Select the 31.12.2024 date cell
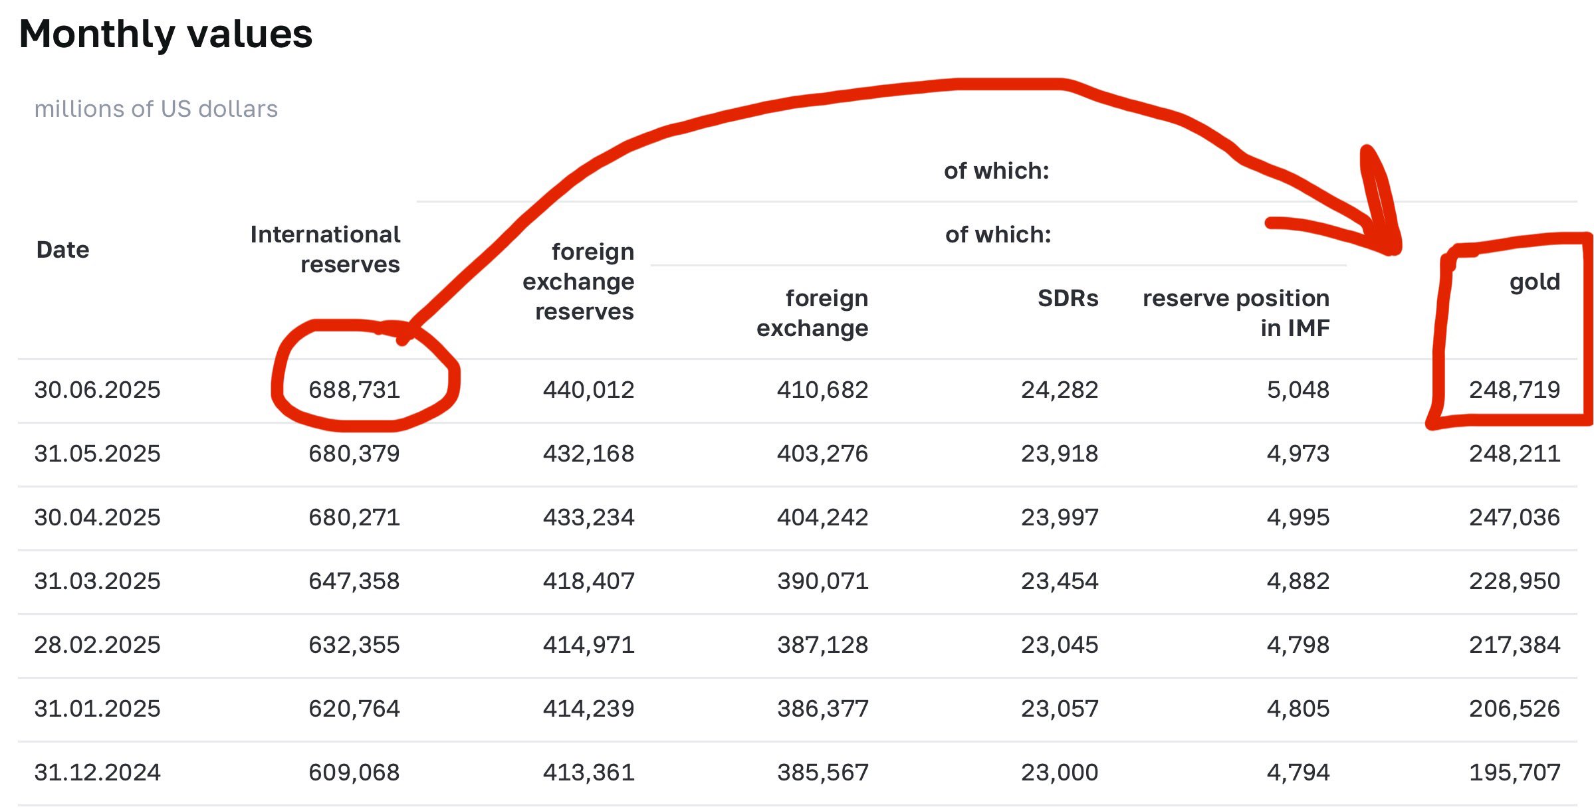 point(98,772)
